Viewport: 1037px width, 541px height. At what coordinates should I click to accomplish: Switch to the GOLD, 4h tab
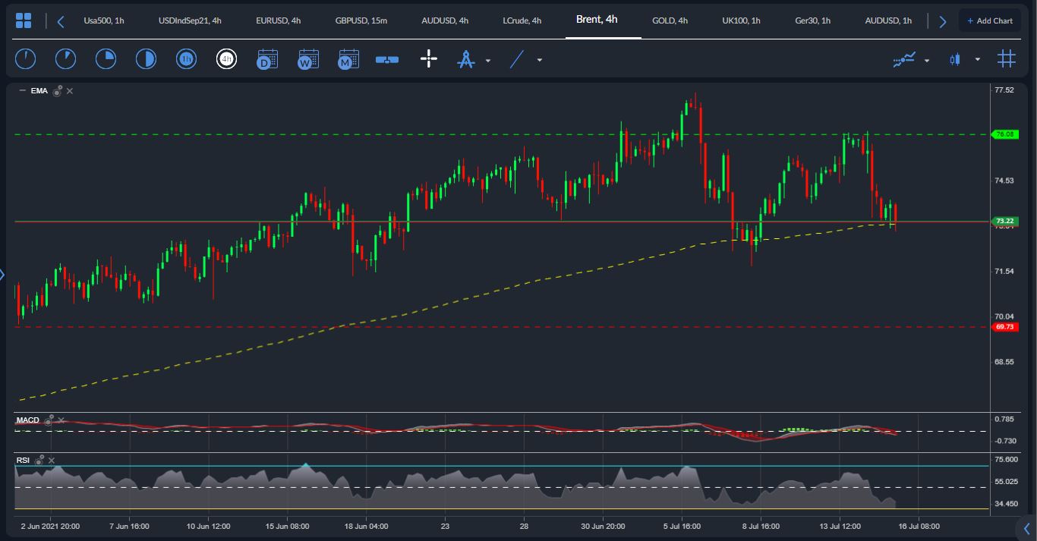click(x=670, y=20)
